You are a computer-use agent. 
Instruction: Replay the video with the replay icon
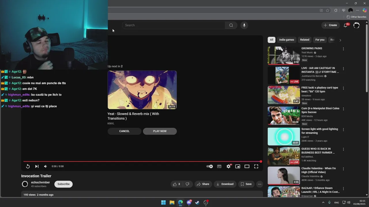pos(28,166)
